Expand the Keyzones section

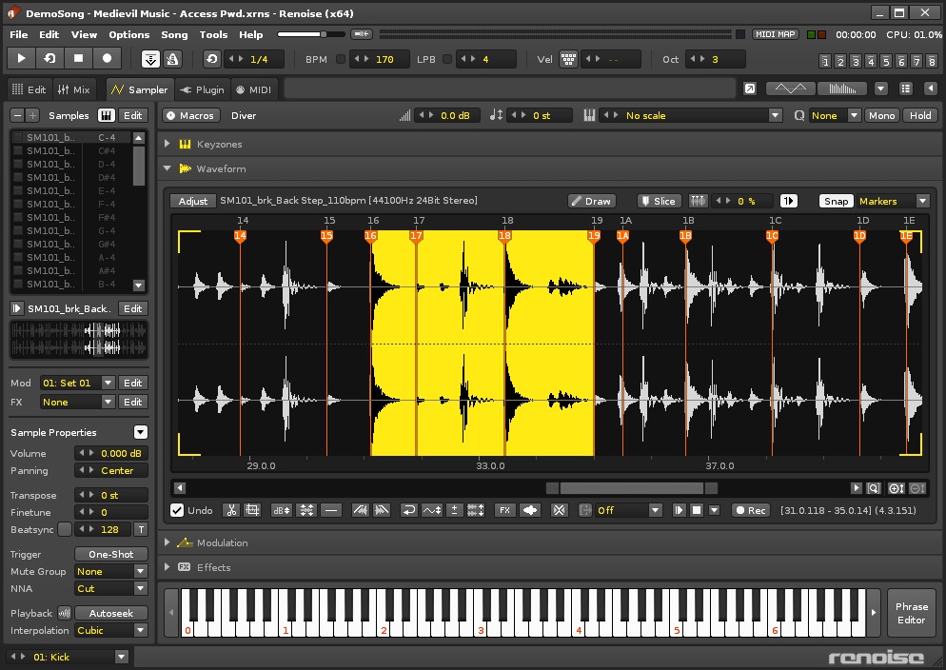(x=168, y=144)
